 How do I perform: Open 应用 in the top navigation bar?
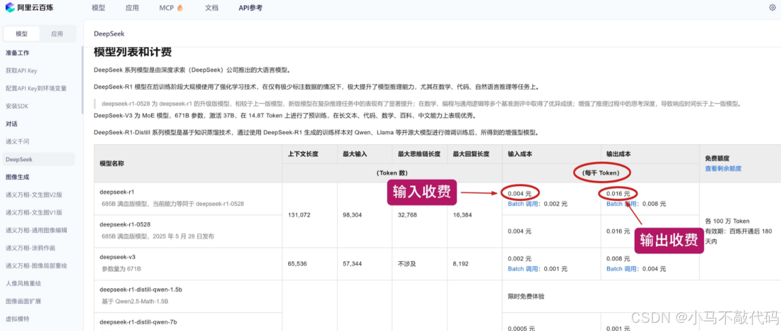pyautogui.click(x=132, y=8)
